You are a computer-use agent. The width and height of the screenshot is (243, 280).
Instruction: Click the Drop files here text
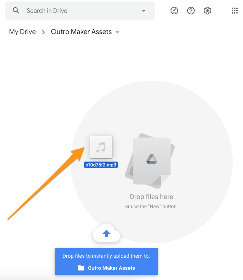pyautogui.click(x=151, y=197)
